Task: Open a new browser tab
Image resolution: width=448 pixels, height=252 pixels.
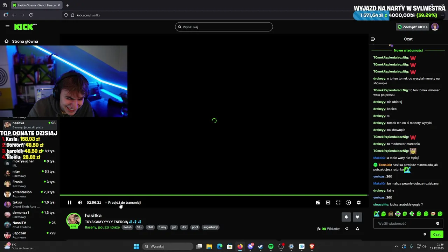Action: [x=68, y=5]
